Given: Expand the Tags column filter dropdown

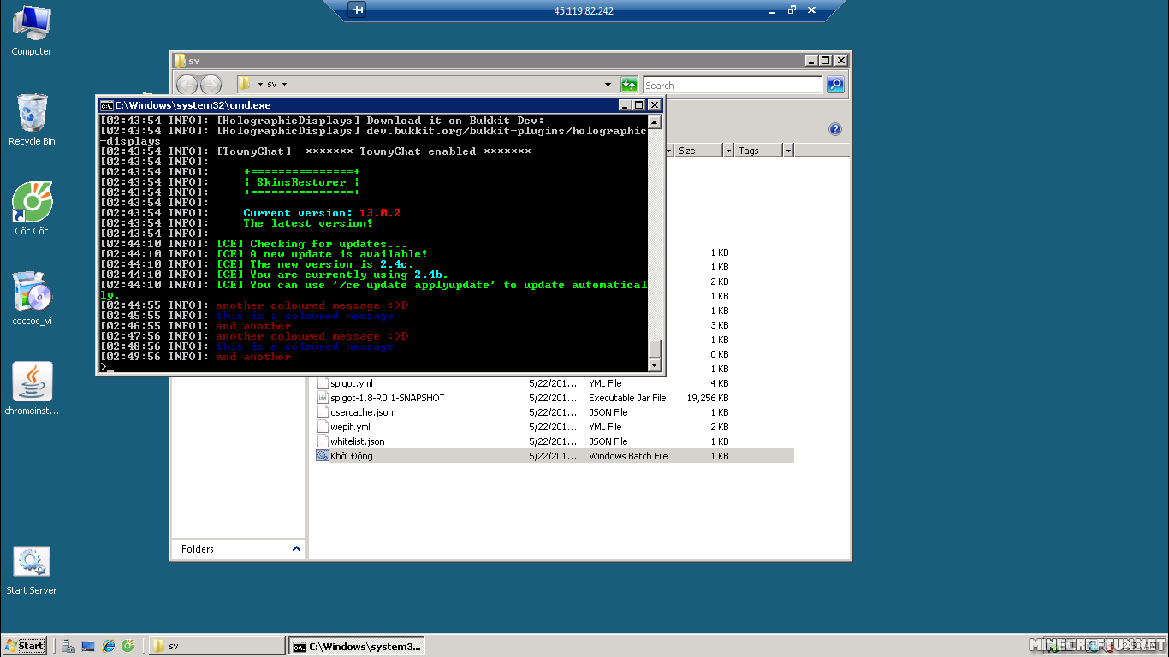Looking at the screenshot, I should 788,151.
